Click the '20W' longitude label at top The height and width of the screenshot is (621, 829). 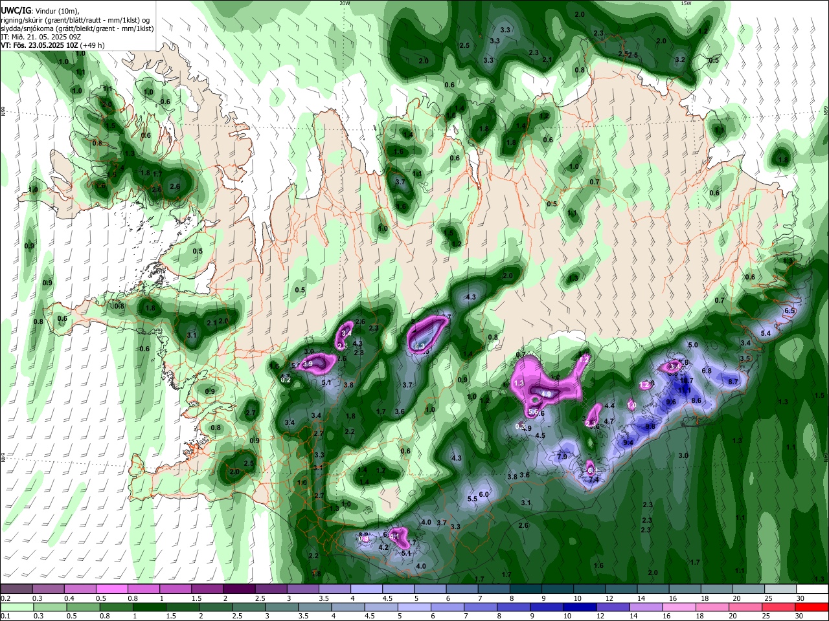345,3
